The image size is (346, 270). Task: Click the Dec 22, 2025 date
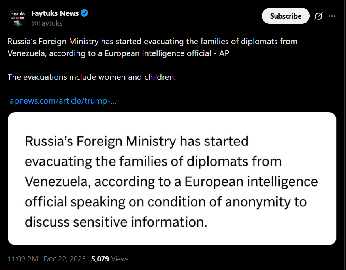64,259
